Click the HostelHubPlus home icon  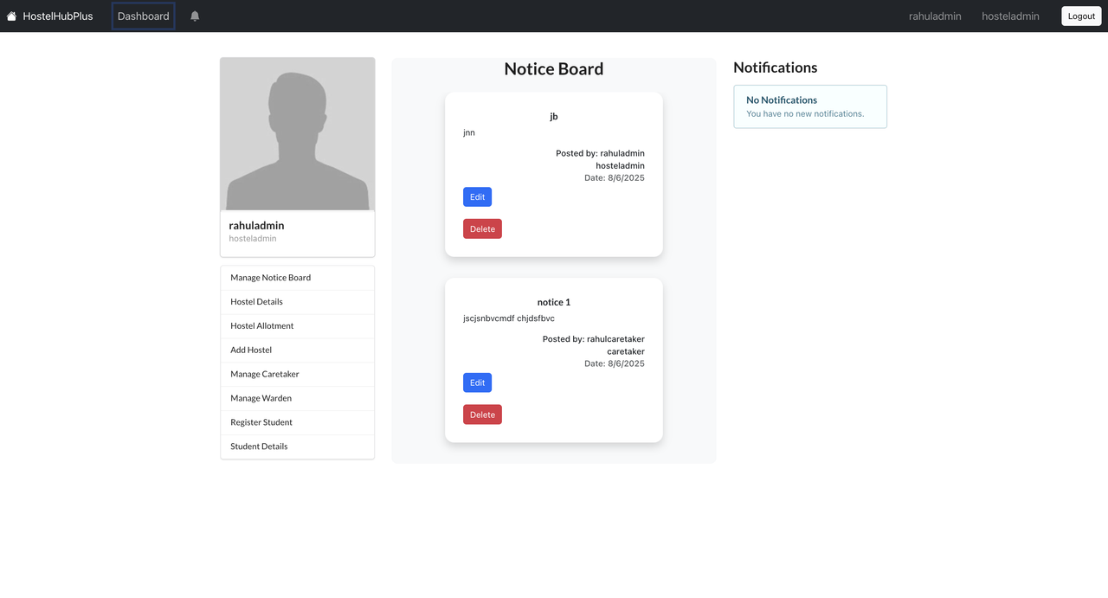click(11, 16)
